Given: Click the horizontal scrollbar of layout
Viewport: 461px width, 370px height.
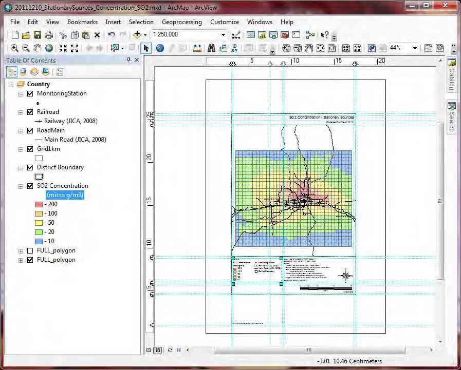Looking at the screenshot, I should tap(309, 350).
